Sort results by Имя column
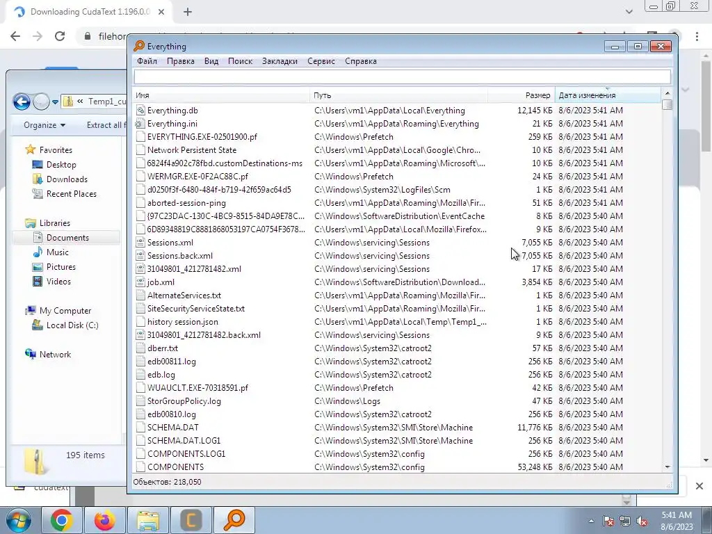 click(222, 95)
